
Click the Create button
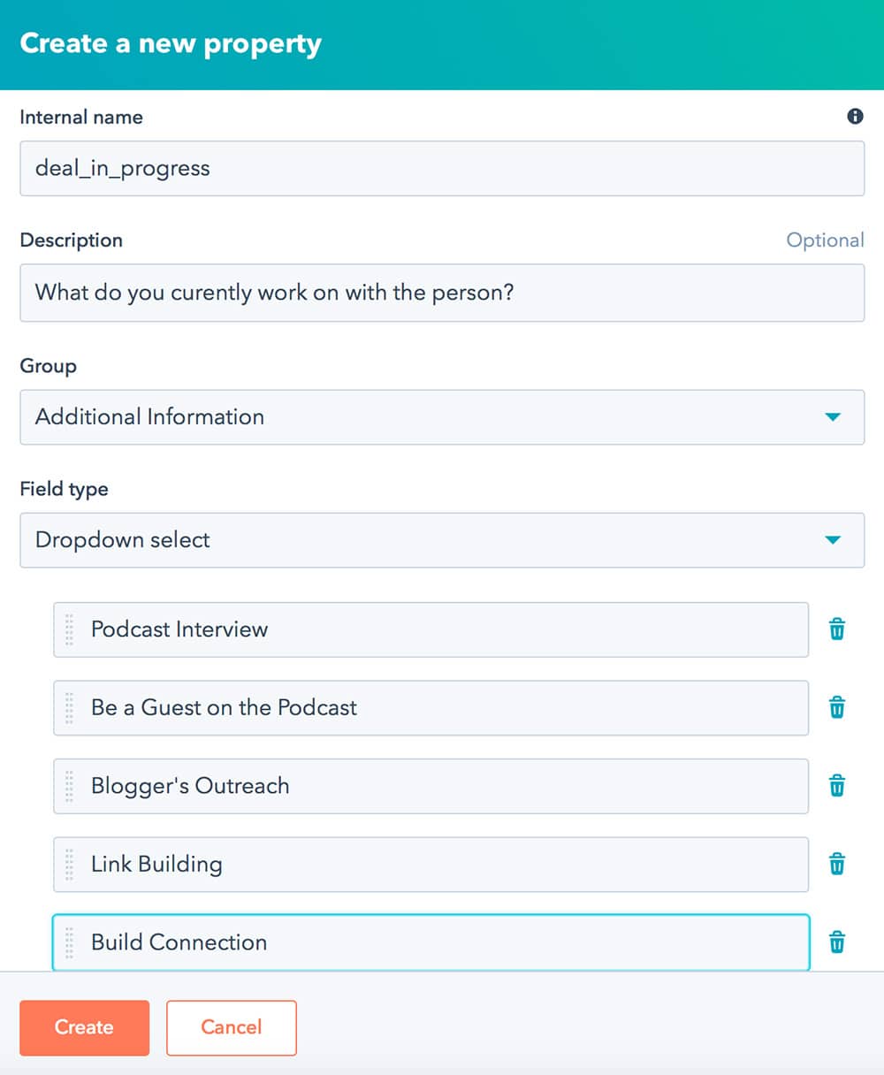[84, 1027]
